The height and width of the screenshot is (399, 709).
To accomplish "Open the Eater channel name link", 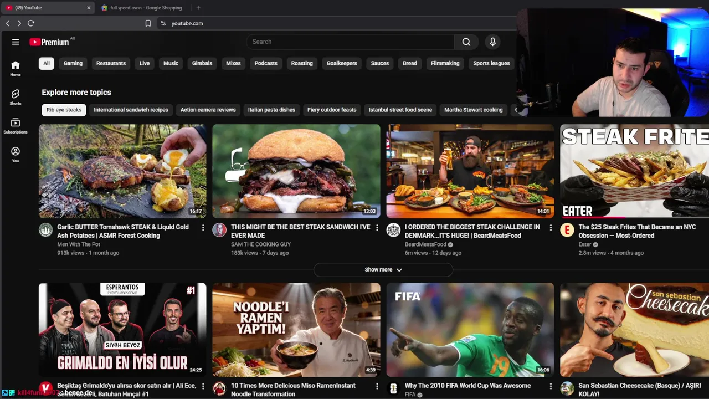I will 585,244.
